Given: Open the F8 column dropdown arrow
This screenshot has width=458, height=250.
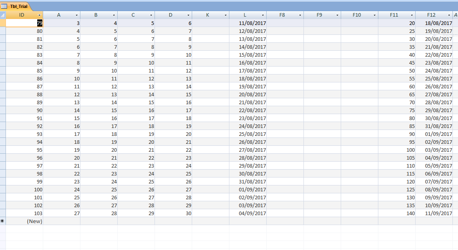Looking at the screenshot, I should pyautogui.click(x=300, y=15).
